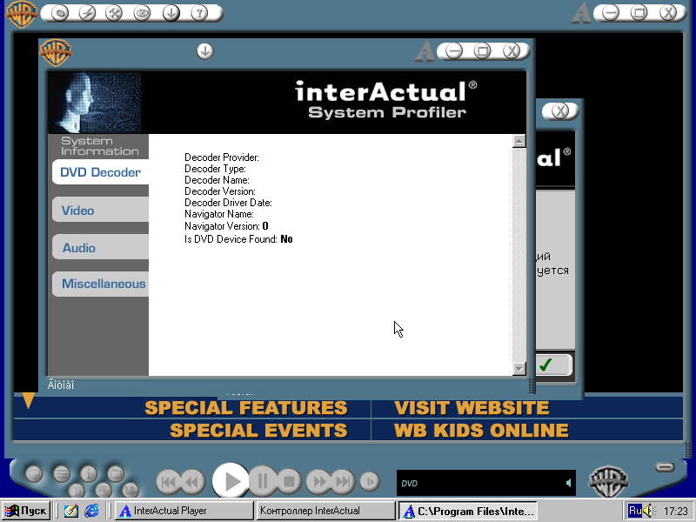Click the WB shield logo in player title bar
The image size is (696, 522).
21,14
